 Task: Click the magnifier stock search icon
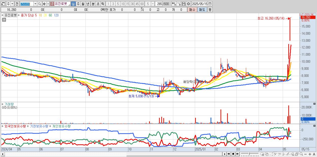[40, 4]
